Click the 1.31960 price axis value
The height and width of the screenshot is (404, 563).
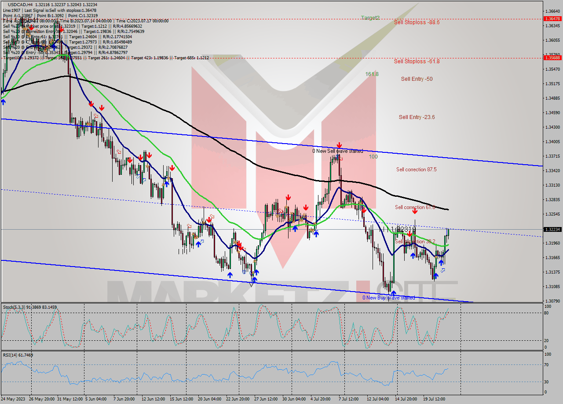[552, 243]
